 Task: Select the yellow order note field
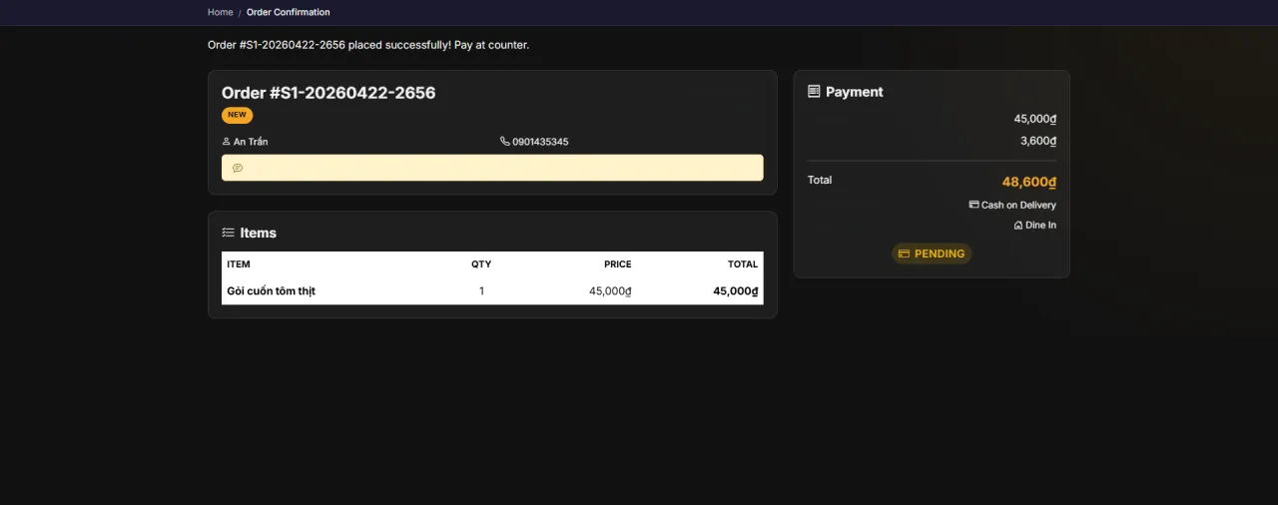coord(492,168)
